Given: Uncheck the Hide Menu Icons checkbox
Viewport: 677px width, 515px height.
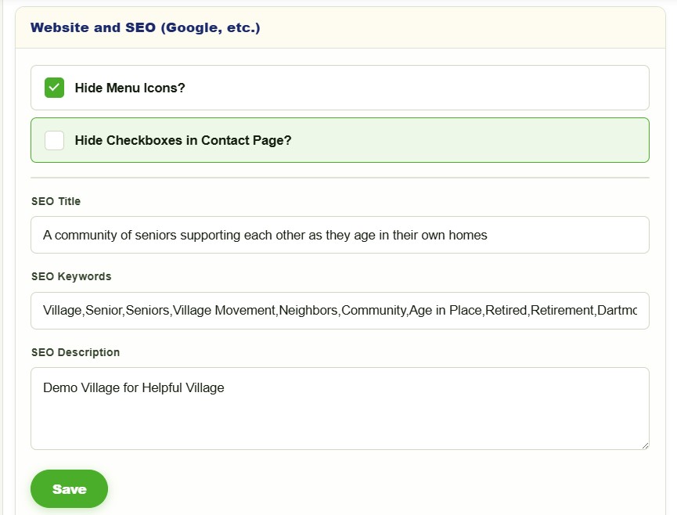Looking at the screenshot, I should click(55, 88).
